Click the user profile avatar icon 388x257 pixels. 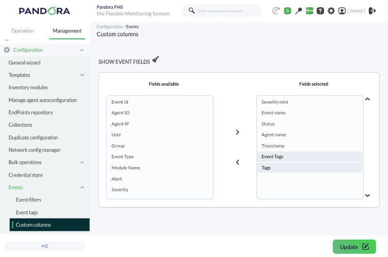click(342, 11)
